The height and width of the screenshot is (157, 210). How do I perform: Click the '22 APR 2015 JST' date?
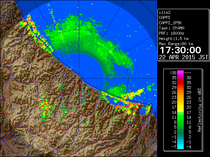[184, 57]
